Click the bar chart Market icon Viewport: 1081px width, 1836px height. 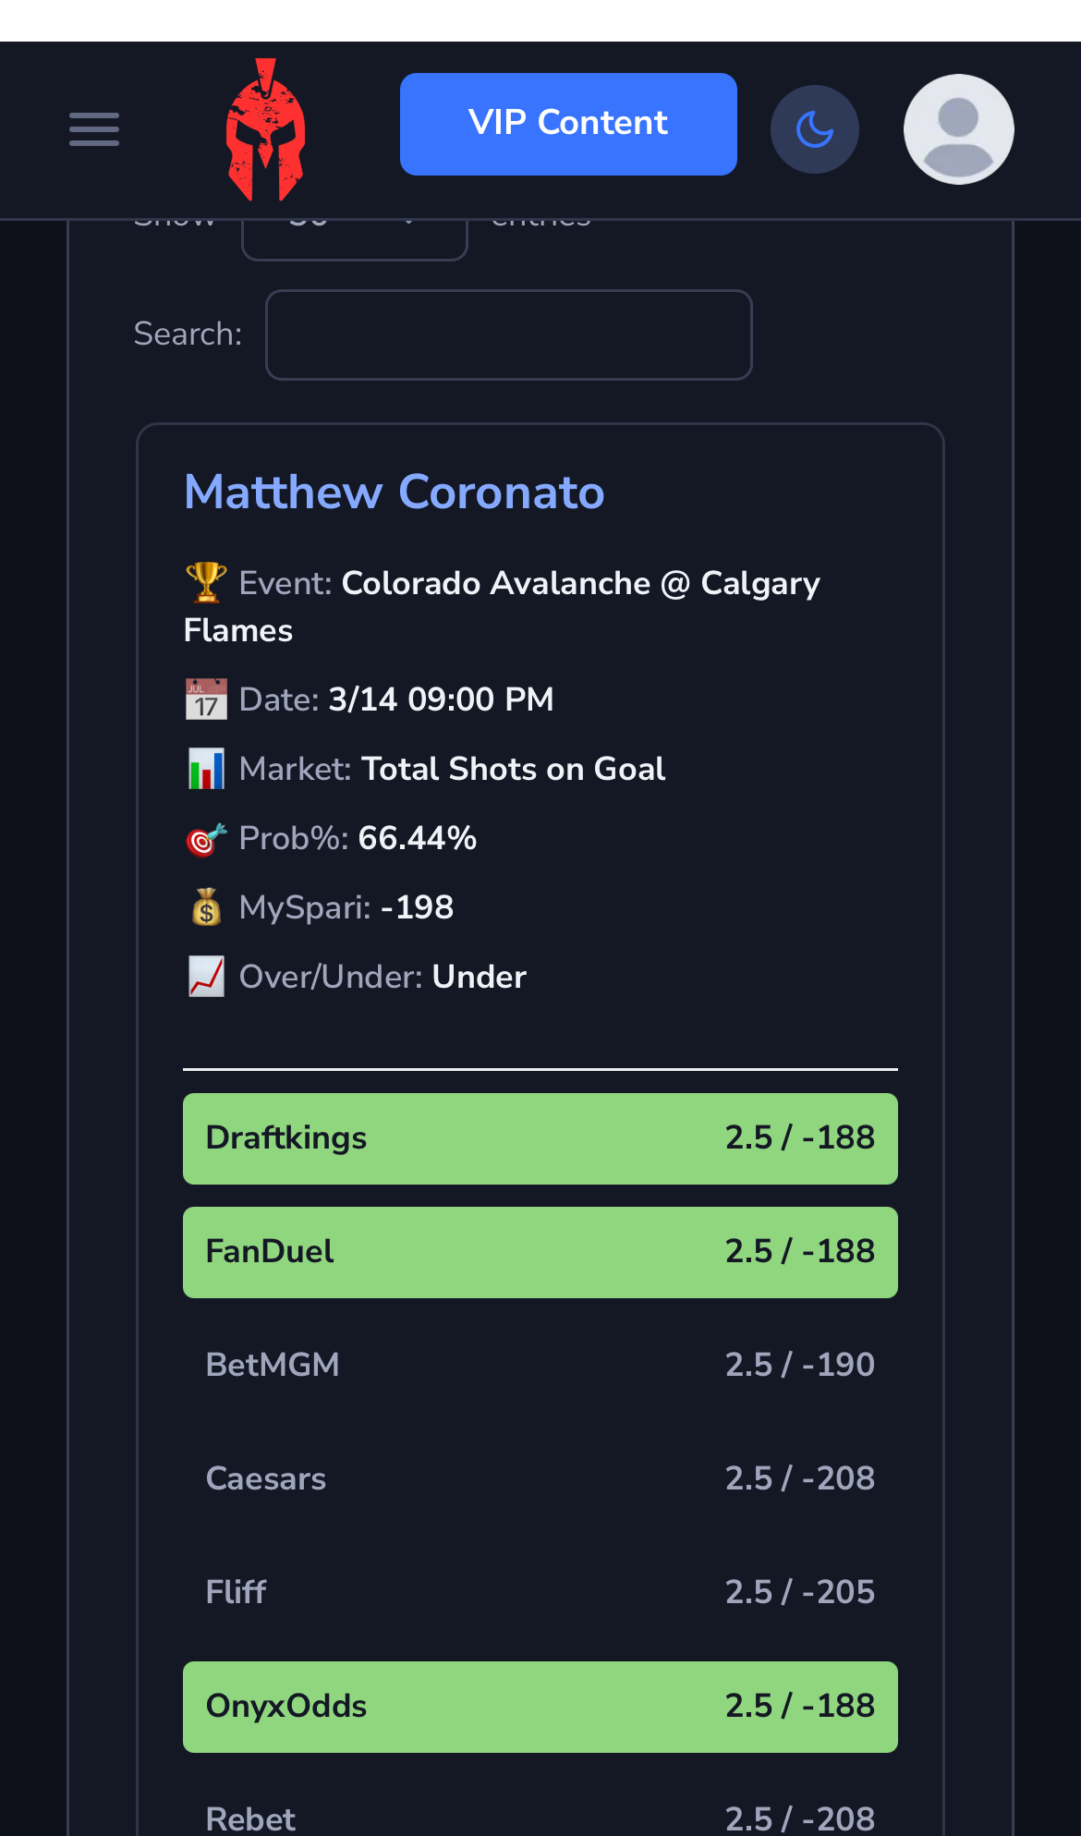[x=206, y=769]
